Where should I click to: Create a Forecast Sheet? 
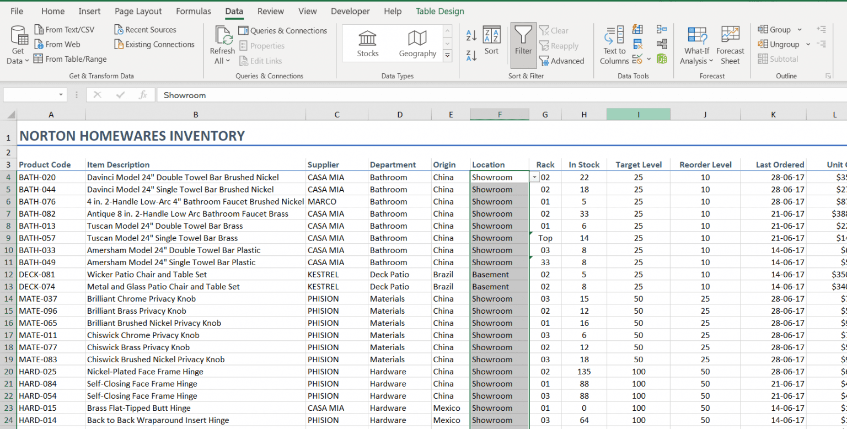click(730, 44)
